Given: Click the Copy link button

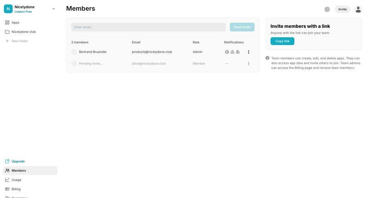Looking at the screenshot, I should coord(282,41).
